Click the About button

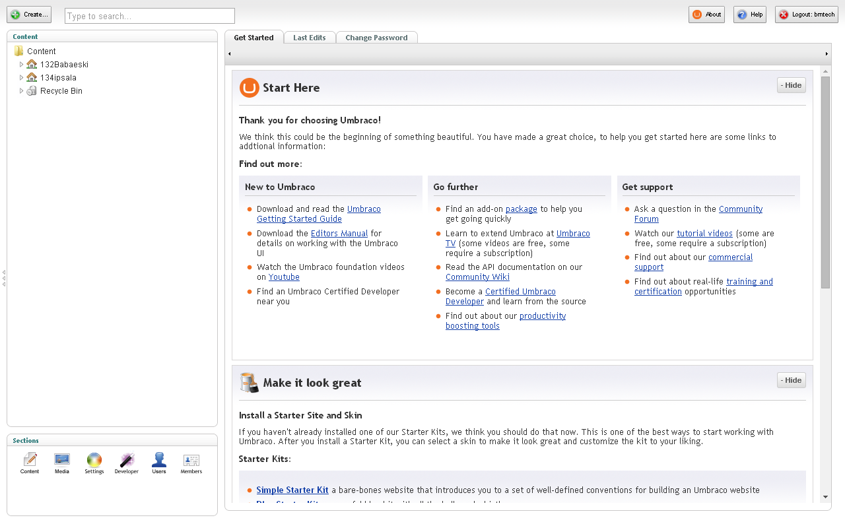pyautogui.click(x=706, y=15)
